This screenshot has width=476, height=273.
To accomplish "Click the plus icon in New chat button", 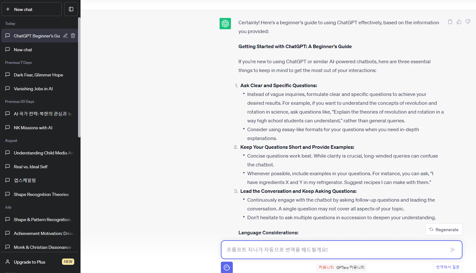I will tap(8, 9).
